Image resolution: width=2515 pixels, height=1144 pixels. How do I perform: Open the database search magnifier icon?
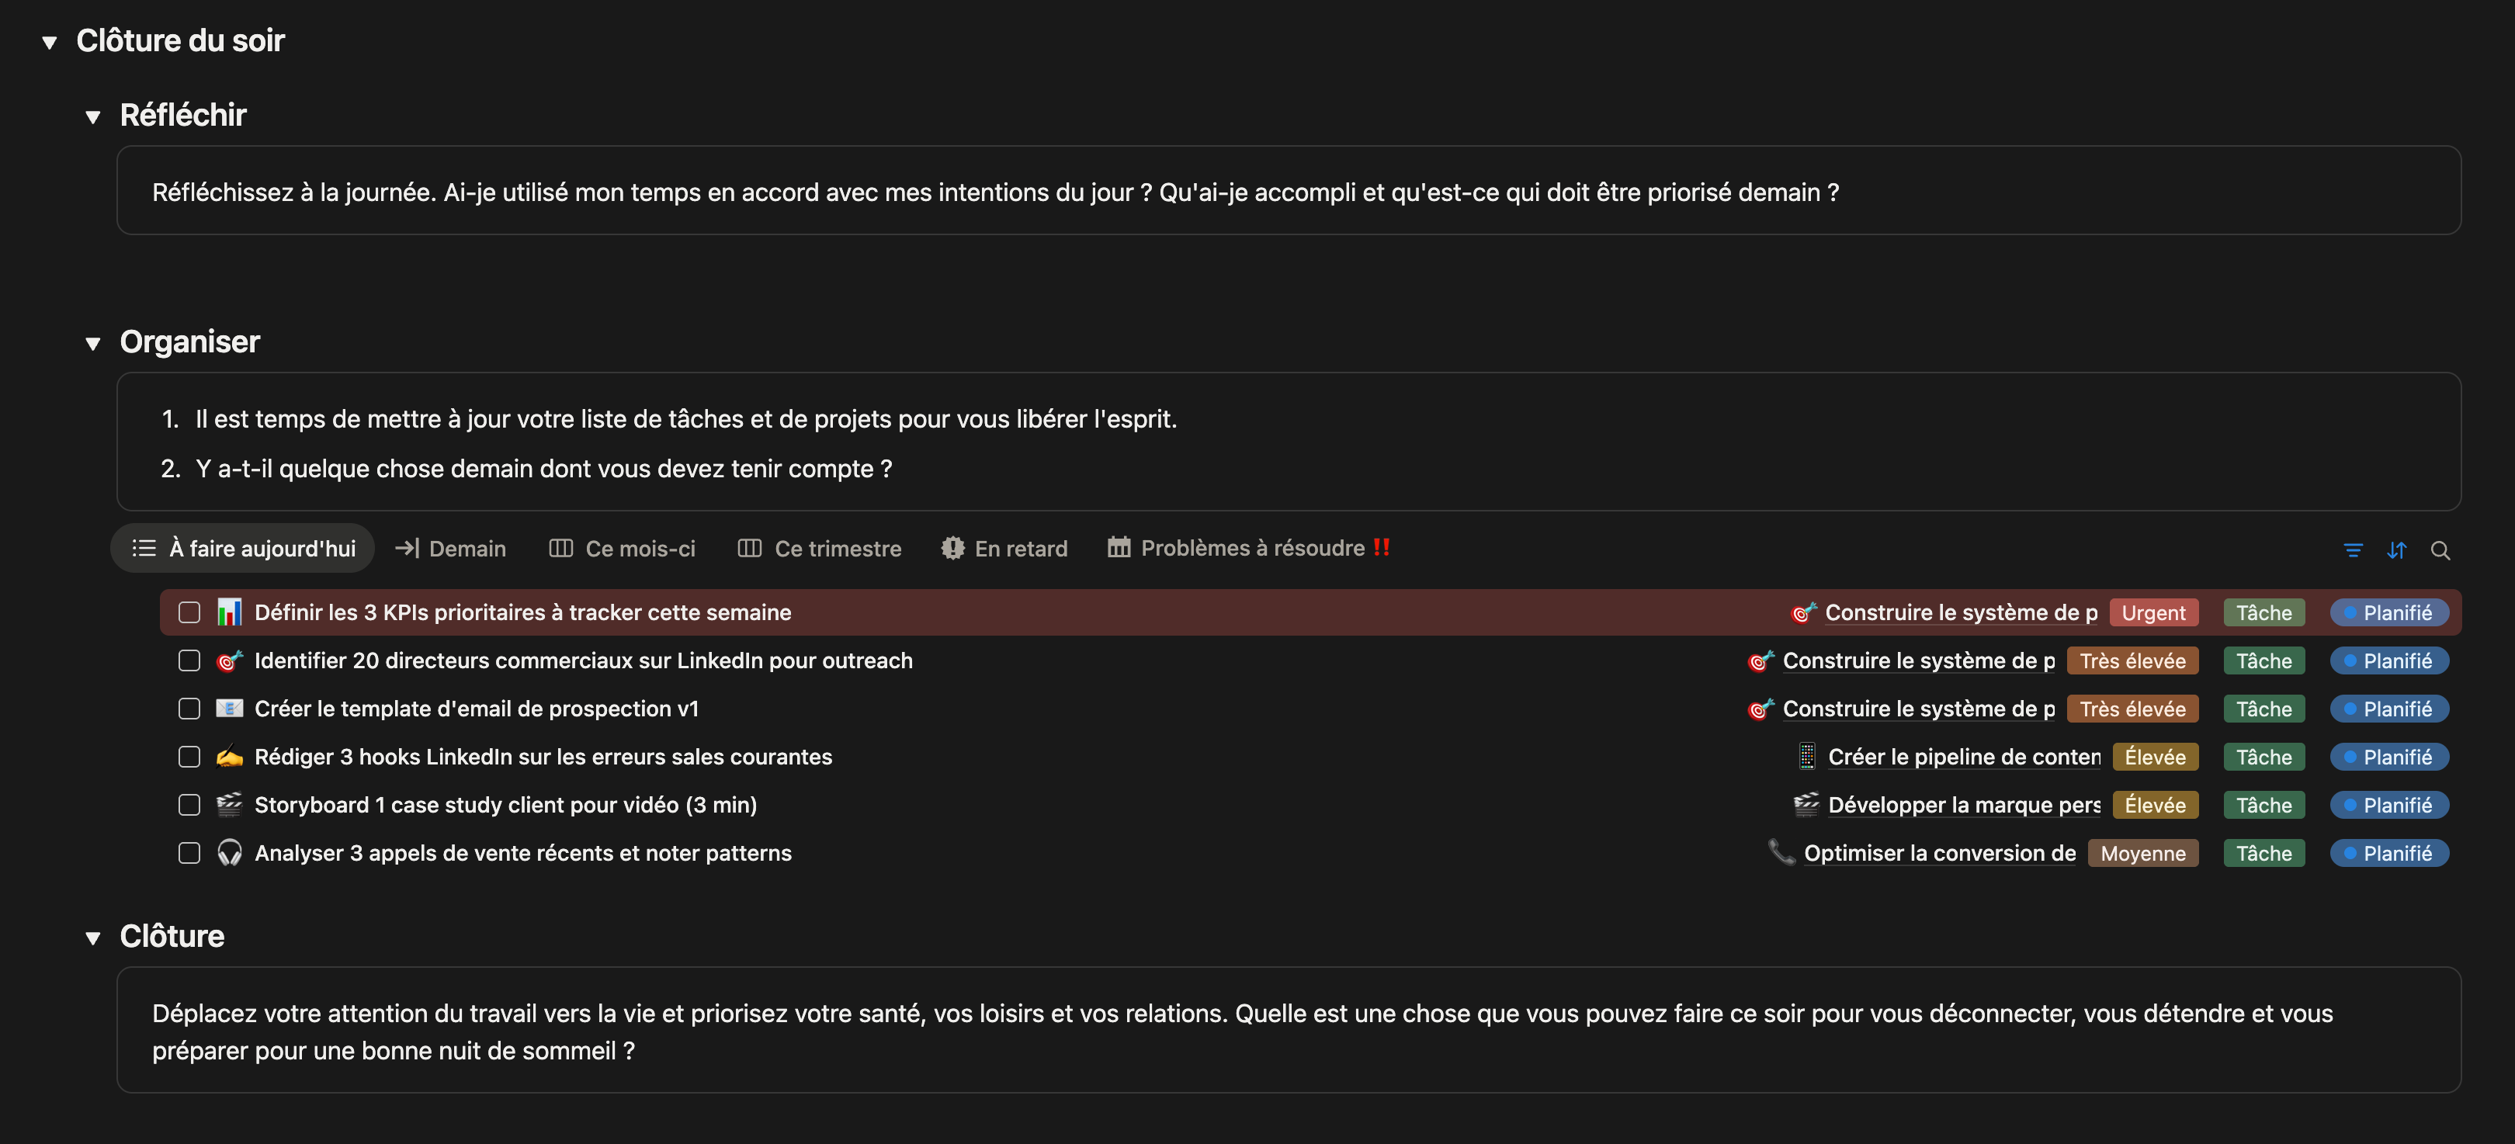point(2439,550)
